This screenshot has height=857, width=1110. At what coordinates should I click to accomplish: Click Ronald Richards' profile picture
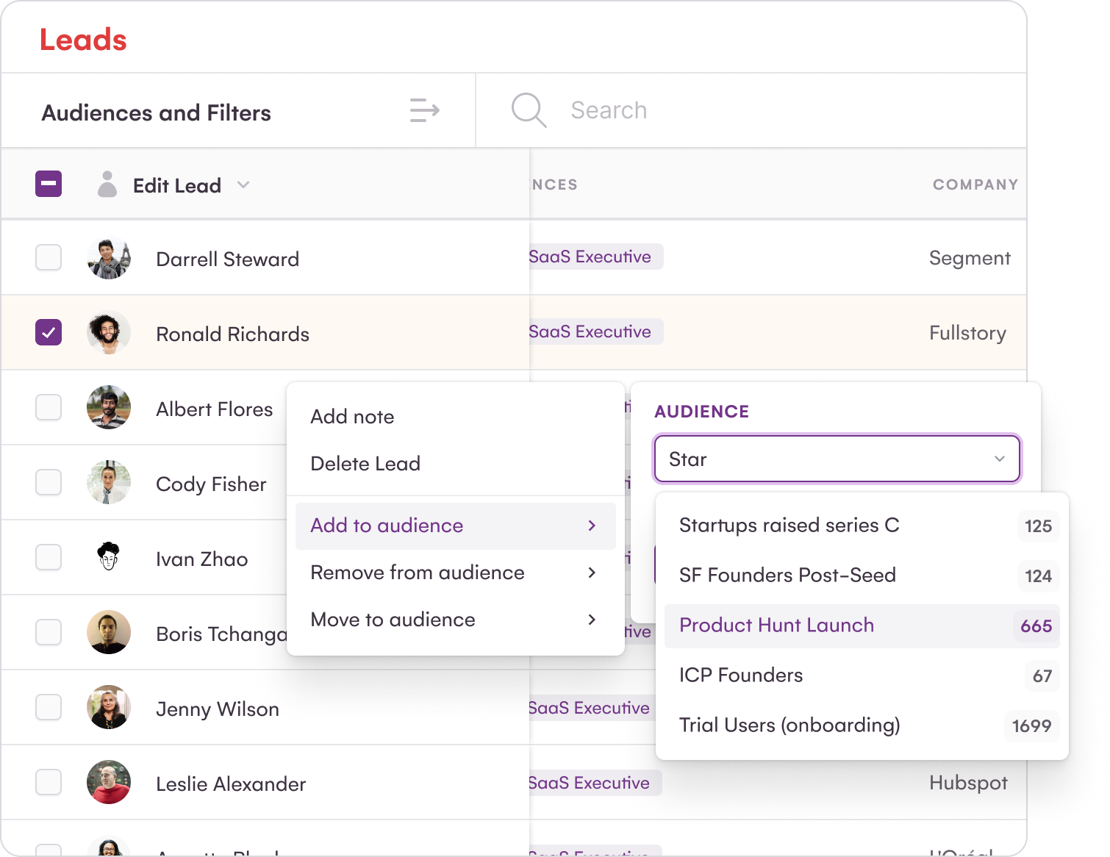pos(109,333)
